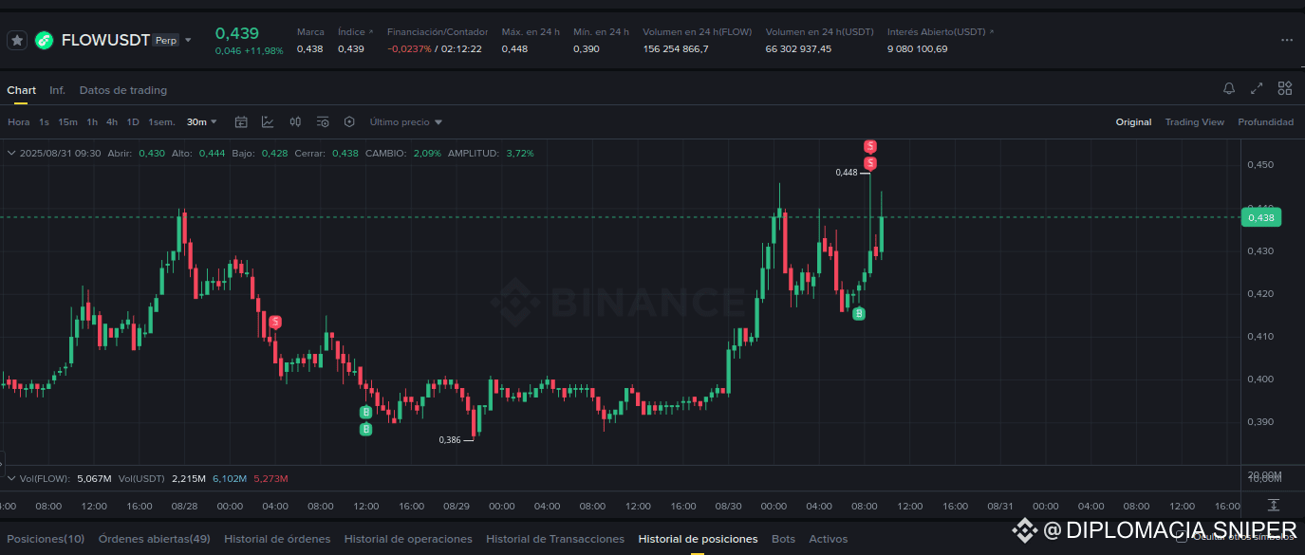Image resolution: width=1305 pixels, height=555 pixels.
Task: Click the 0,450 level on price axis
Action: (x=1259, y=165)
